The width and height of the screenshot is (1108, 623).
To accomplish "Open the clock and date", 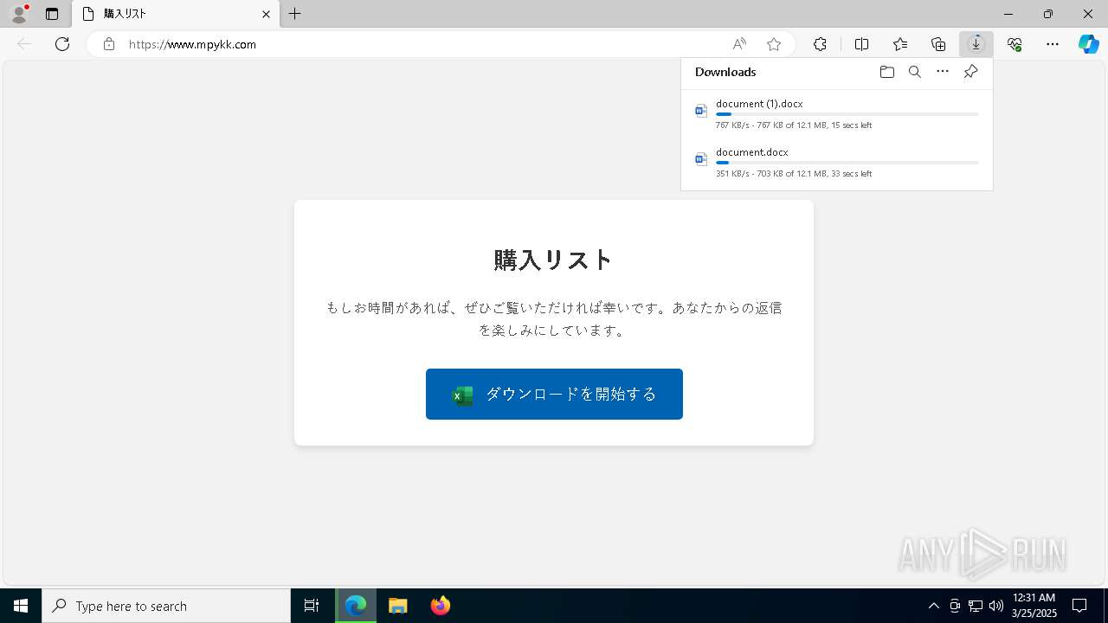I will 1034,606.
